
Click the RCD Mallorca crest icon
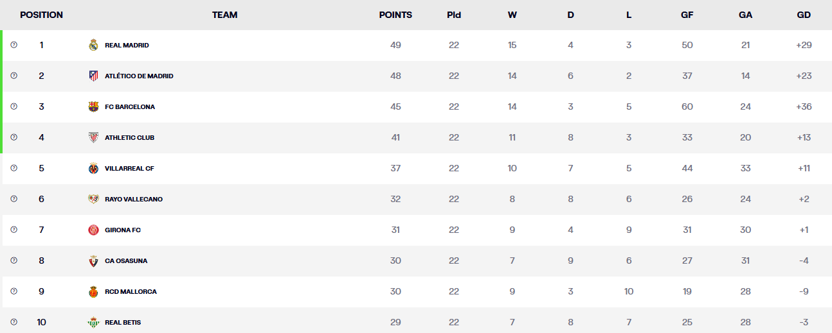pyautogui.click(x=93, y=292)
